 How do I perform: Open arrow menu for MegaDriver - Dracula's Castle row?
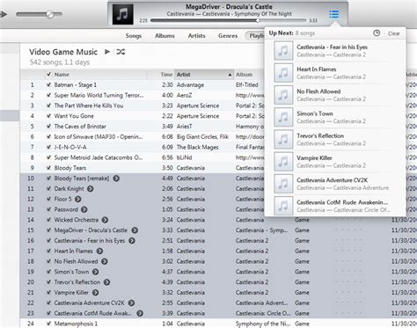coord(135,230)
